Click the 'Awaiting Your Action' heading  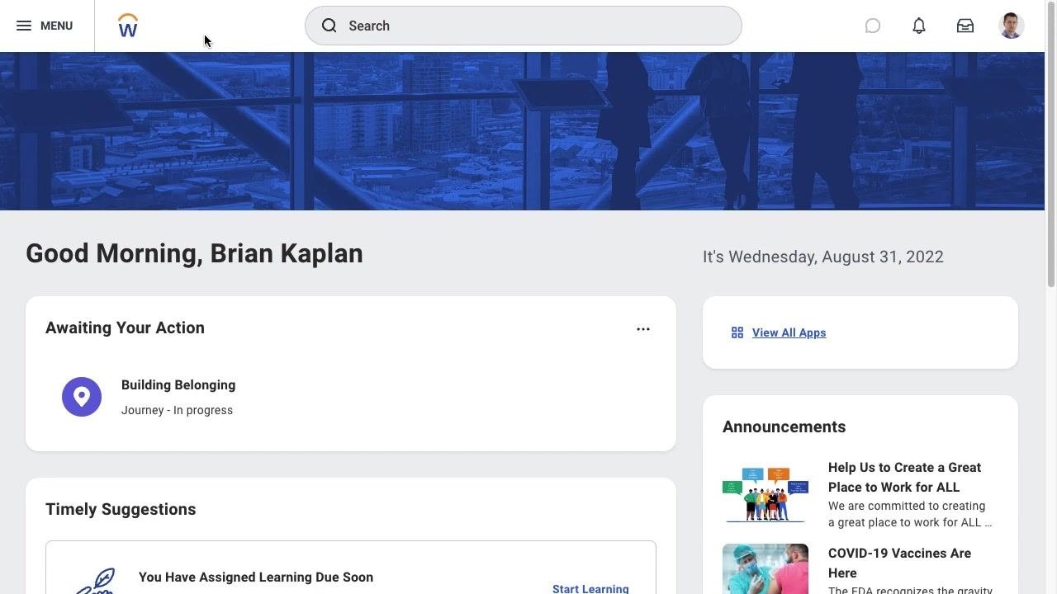click(125, 328)
